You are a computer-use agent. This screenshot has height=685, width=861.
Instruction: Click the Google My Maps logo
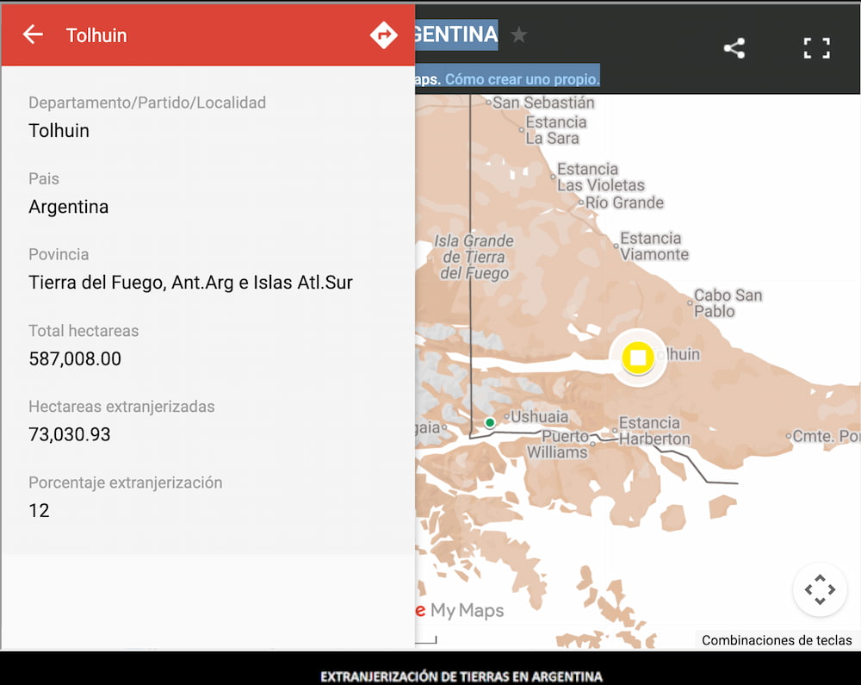(x=460, y=611)
